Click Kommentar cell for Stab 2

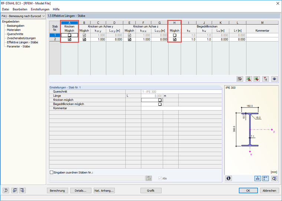262,39
